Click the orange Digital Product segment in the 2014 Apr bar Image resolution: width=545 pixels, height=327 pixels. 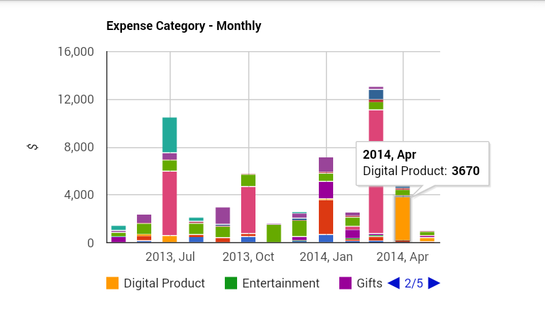[x=403, y=218]
